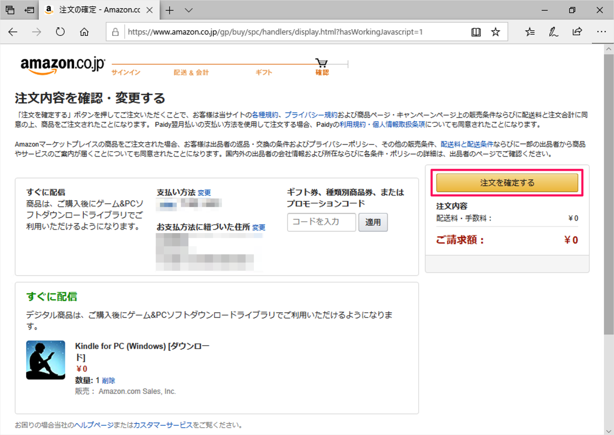Click the amazon.co.jp logo
Image resolution: width=614 pixels, height=435 pixels.
(62, 64)
